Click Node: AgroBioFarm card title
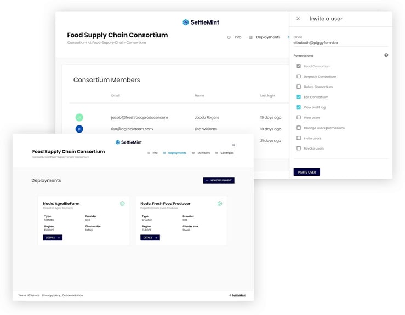 (x=61, y=203)
